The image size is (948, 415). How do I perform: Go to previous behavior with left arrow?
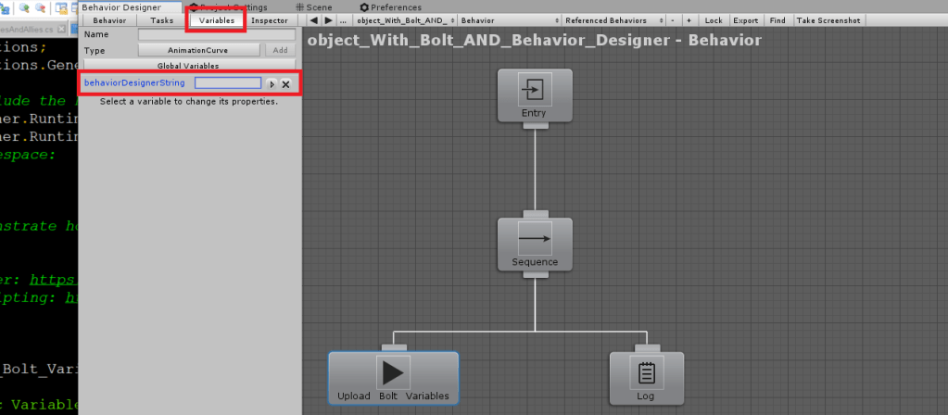[313, 20]
